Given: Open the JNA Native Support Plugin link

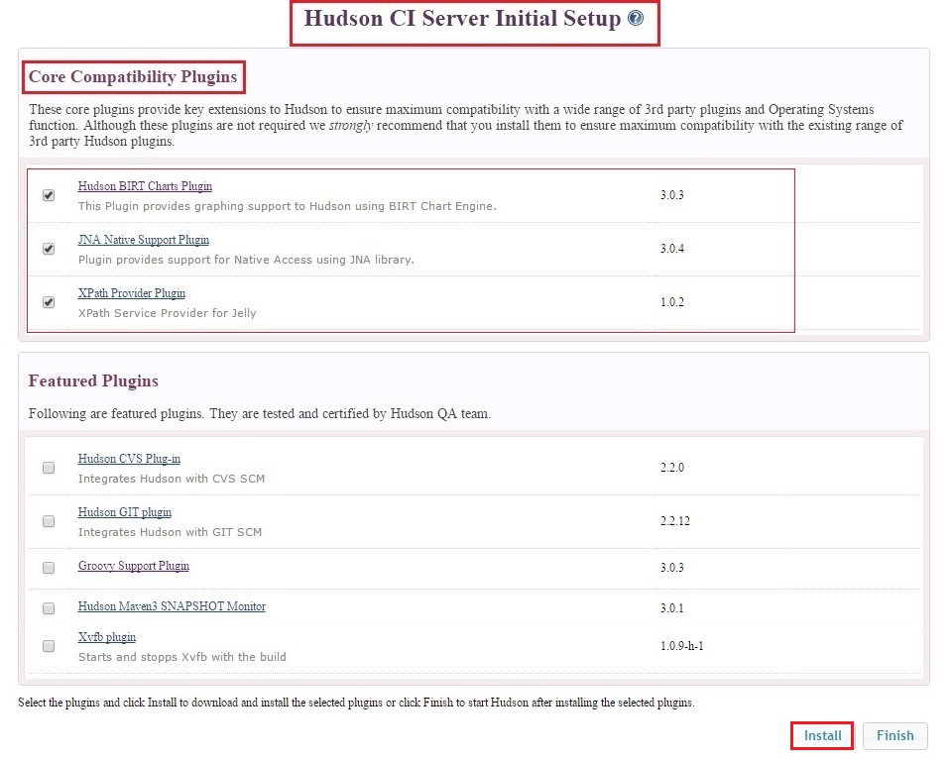Looking at the screenshot, I should (143, 240).
